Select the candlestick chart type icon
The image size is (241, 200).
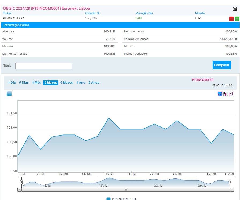coord(225,94)
